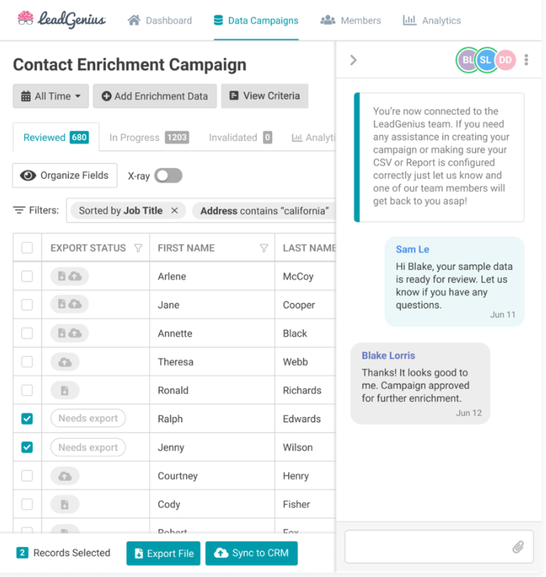The width and height of the screenshot is (546, 577).
Task: Open the chat panel three-dot options menu
Action: [x=527, y=60]
